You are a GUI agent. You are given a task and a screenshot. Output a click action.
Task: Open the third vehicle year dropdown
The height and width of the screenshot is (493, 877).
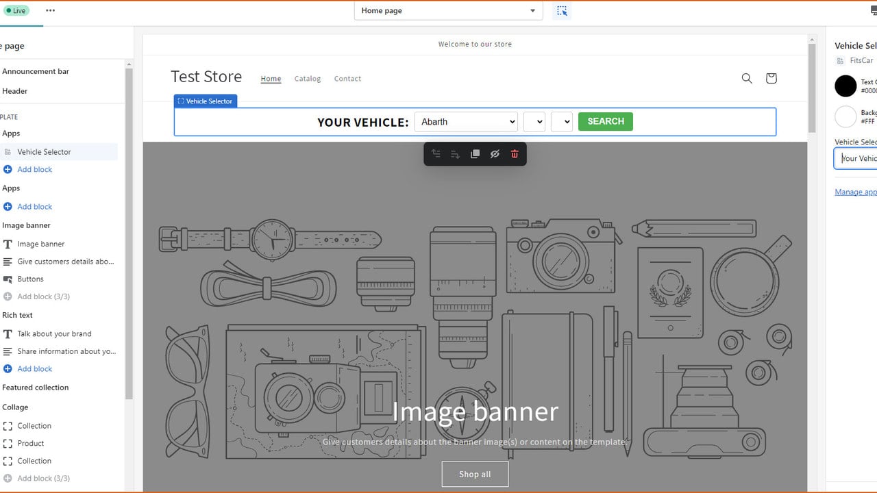tap(561, 122)
